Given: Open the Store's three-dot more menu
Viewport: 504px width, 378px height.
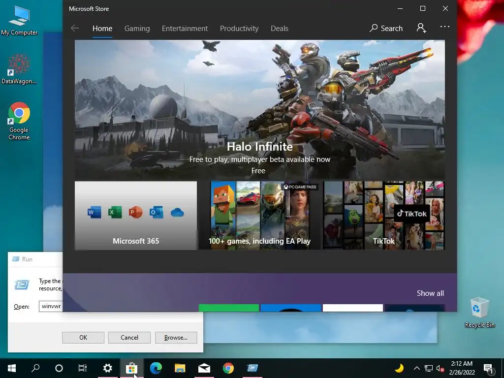Looking at the screenshot, I should click(445, 27).
